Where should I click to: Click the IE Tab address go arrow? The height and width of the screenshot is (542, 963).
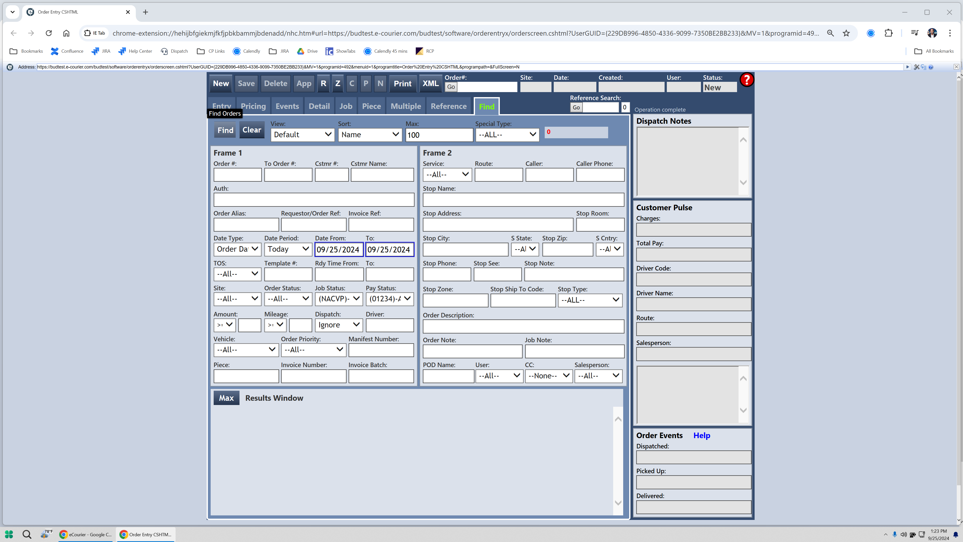pyautogui.click(x=907, y=67)
